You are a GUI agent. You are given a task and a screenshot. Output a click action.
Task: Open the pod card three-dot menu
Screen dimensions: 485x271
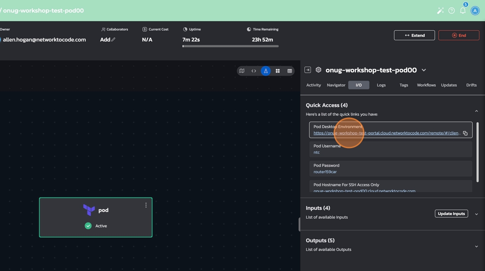[146, 205]
